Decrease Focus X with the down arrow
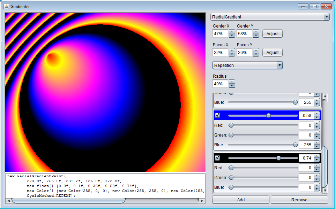The height and width of the screenshot is (209, 335). tap(232, 54)
